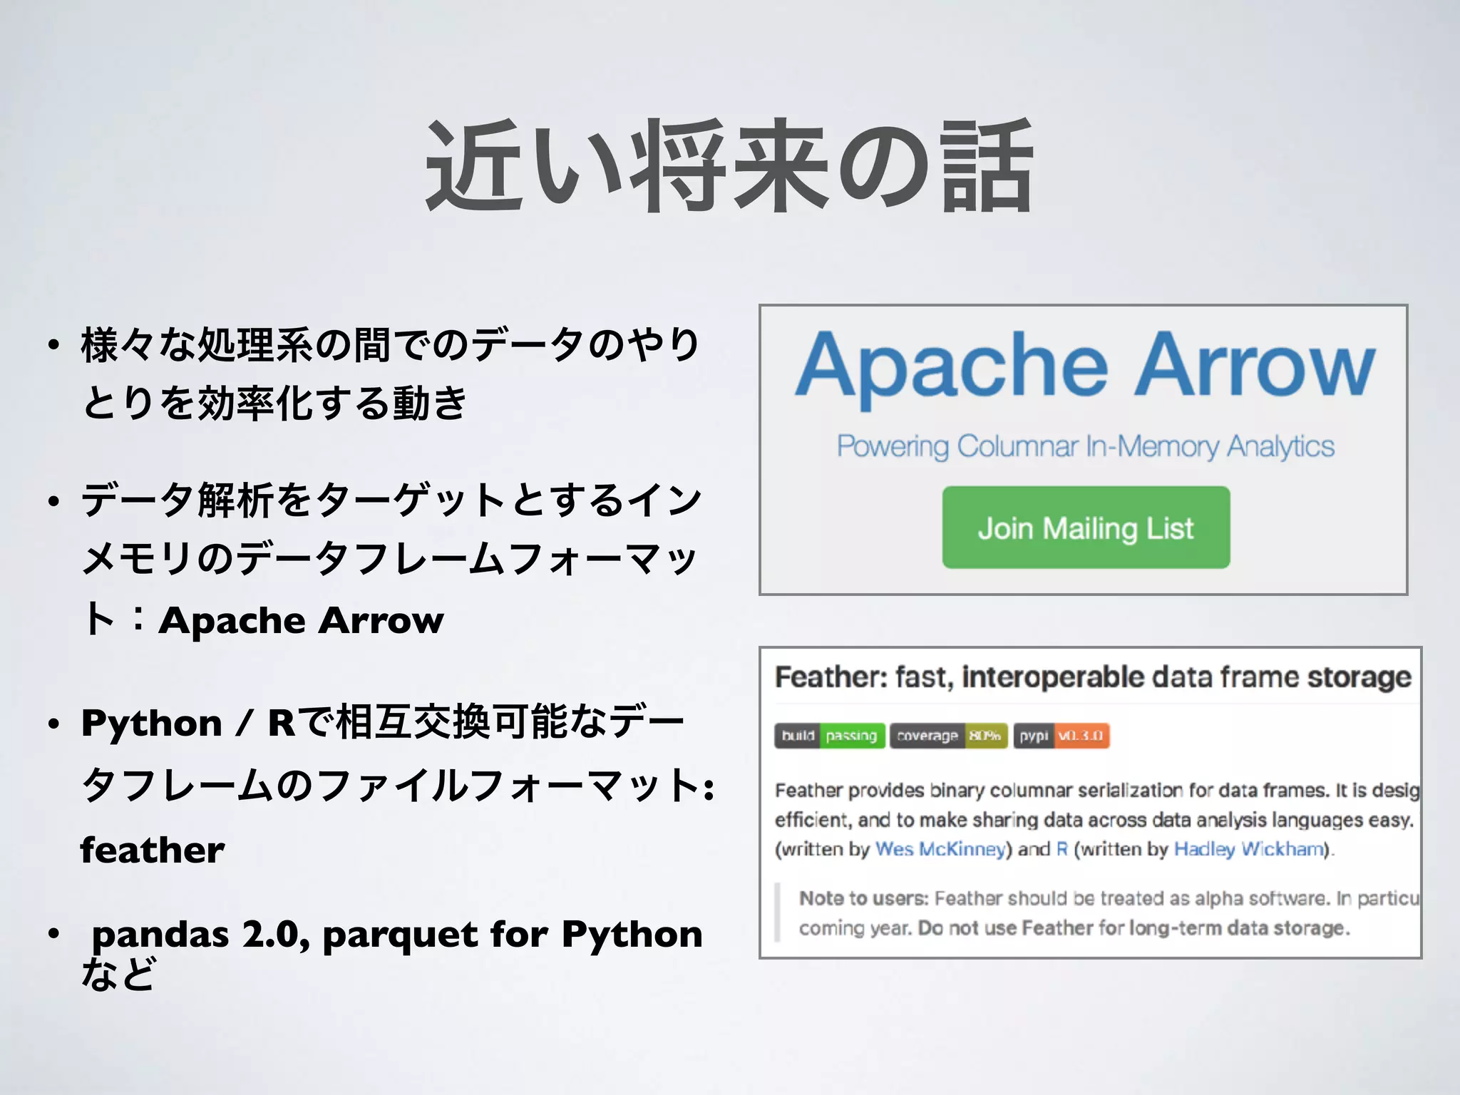Click the bullet starting 様々な処理系の間で

pos(391,374)
